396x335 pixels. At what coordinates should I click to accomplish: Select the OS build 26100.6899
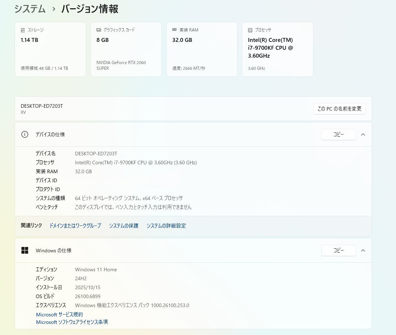tap(88, 296)
